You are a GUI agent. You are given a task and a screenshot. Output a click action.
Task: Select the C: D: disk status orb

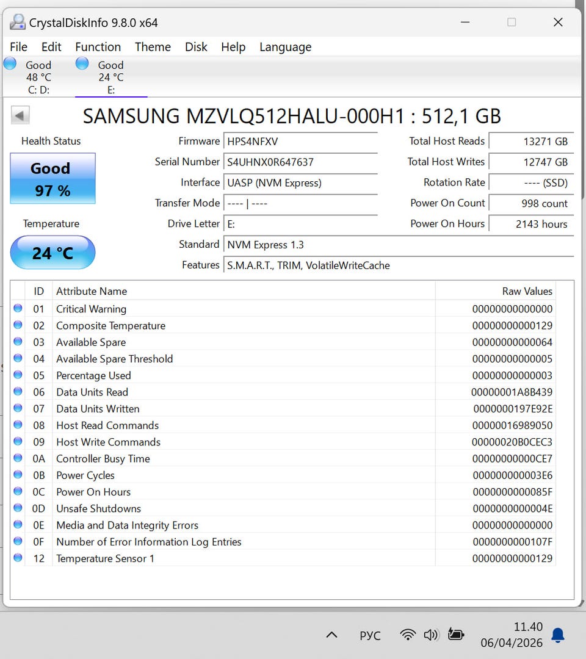coord(10,64)
